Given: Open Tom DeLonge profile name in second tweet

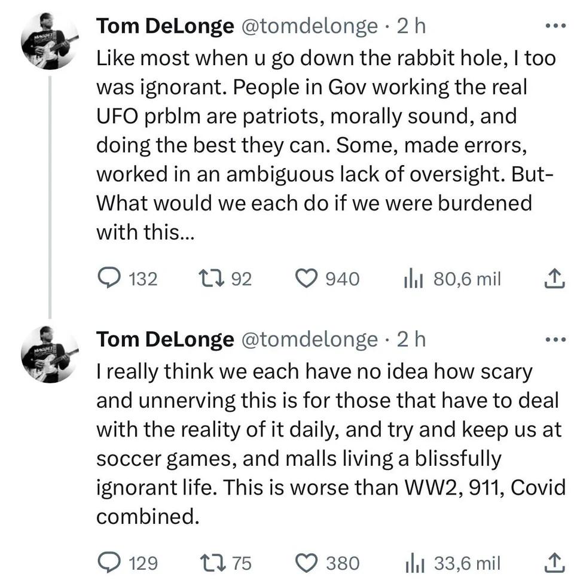Looking at the screenshot, I should (x=165, y=340).
